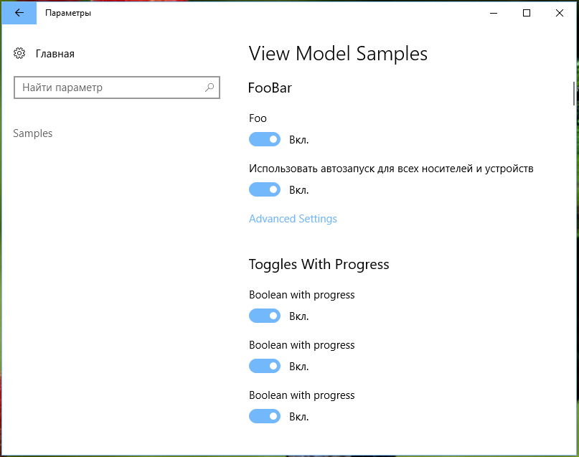Click the Параметры window title text
Image resolution: width=579 pixels, height=457 pixels.
coord(68,13)
